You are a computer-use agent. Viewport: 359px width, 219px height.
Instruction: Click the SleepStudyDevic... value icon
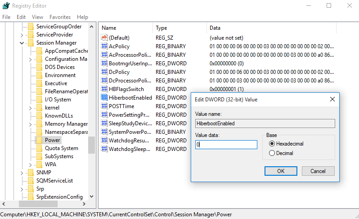click(x=104, y=123)
